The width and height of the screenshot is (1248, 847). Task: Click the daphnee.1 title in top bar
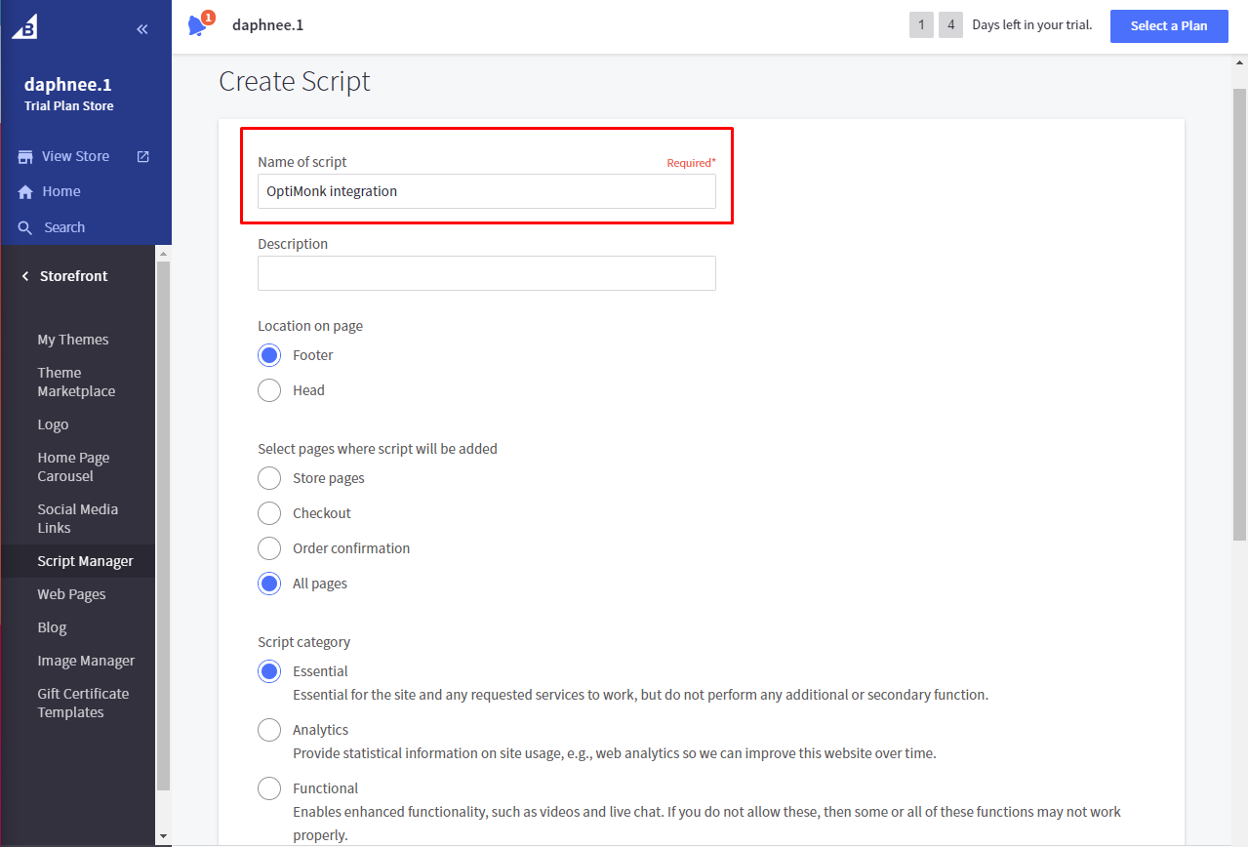[x=267, y=25]
